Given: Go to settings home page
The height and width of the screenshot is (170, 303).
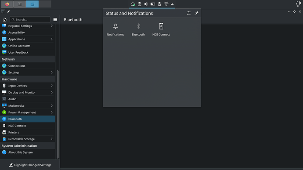Looking at the screenshot, I should (5, 19).
